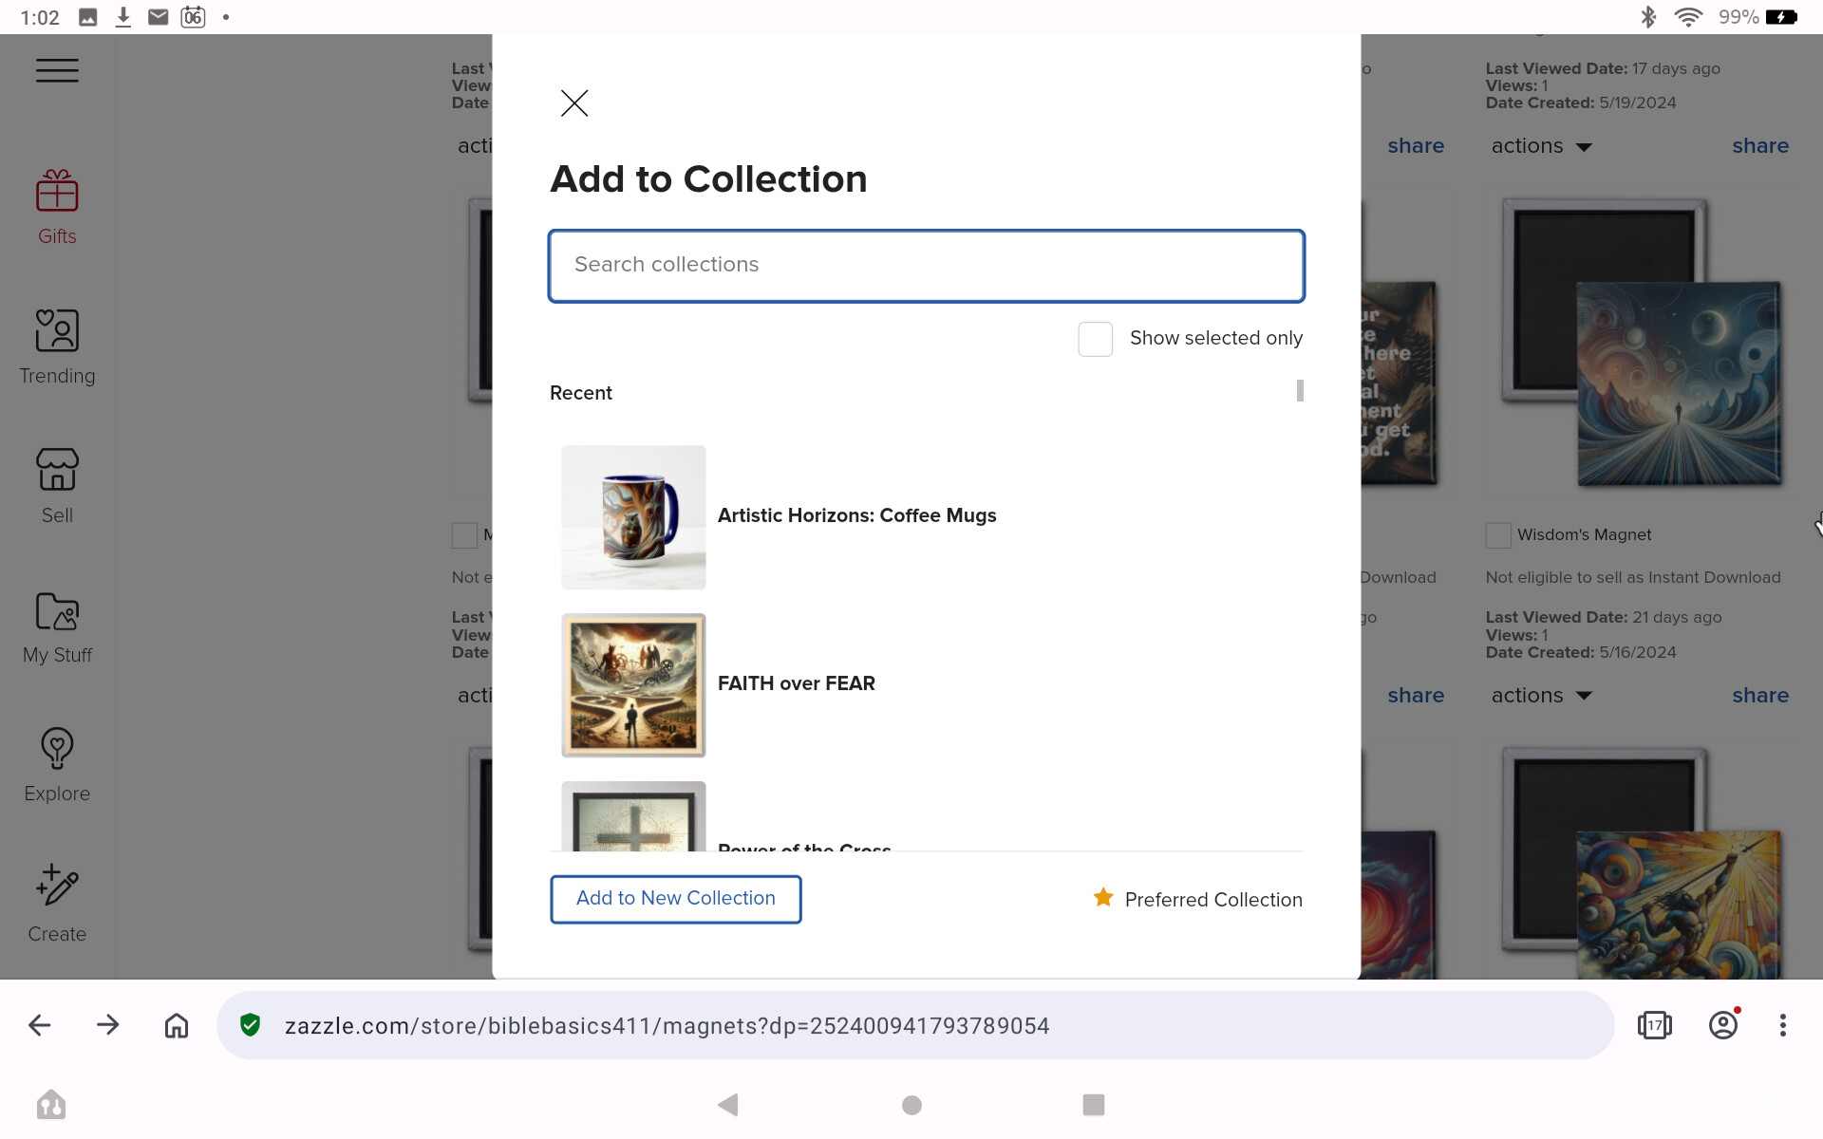Viewport: 1823px width, 1139px height.
Task: Tap the home app icon bottom-left
Action: [51, 1105]
